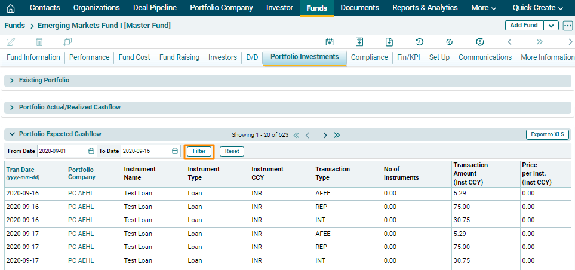This screenshot has width=575, height=270.
Task: Click the Filter button
Action: [199, 151]
